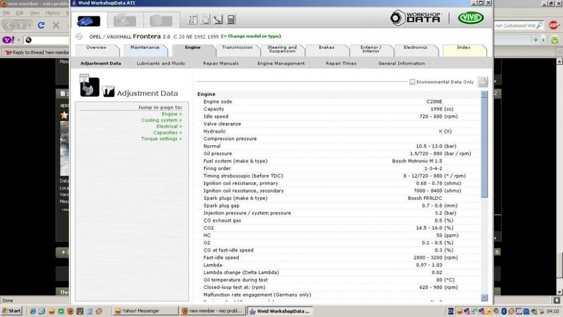Open Repair Times submenu
The width and height of the screenshot is (563, 317).
pos(341,64)
